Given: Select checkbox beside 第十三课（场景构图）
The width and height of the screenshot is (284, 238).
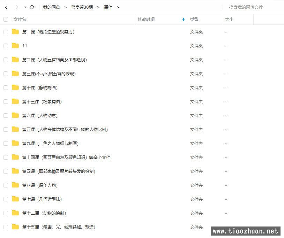Looking at the screenshot, I should (6, 101).
